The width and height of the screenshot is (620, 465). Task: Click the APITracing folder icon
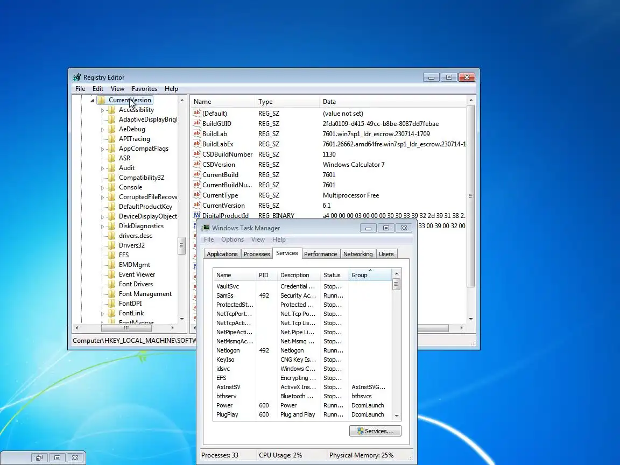tap(112, 139)
